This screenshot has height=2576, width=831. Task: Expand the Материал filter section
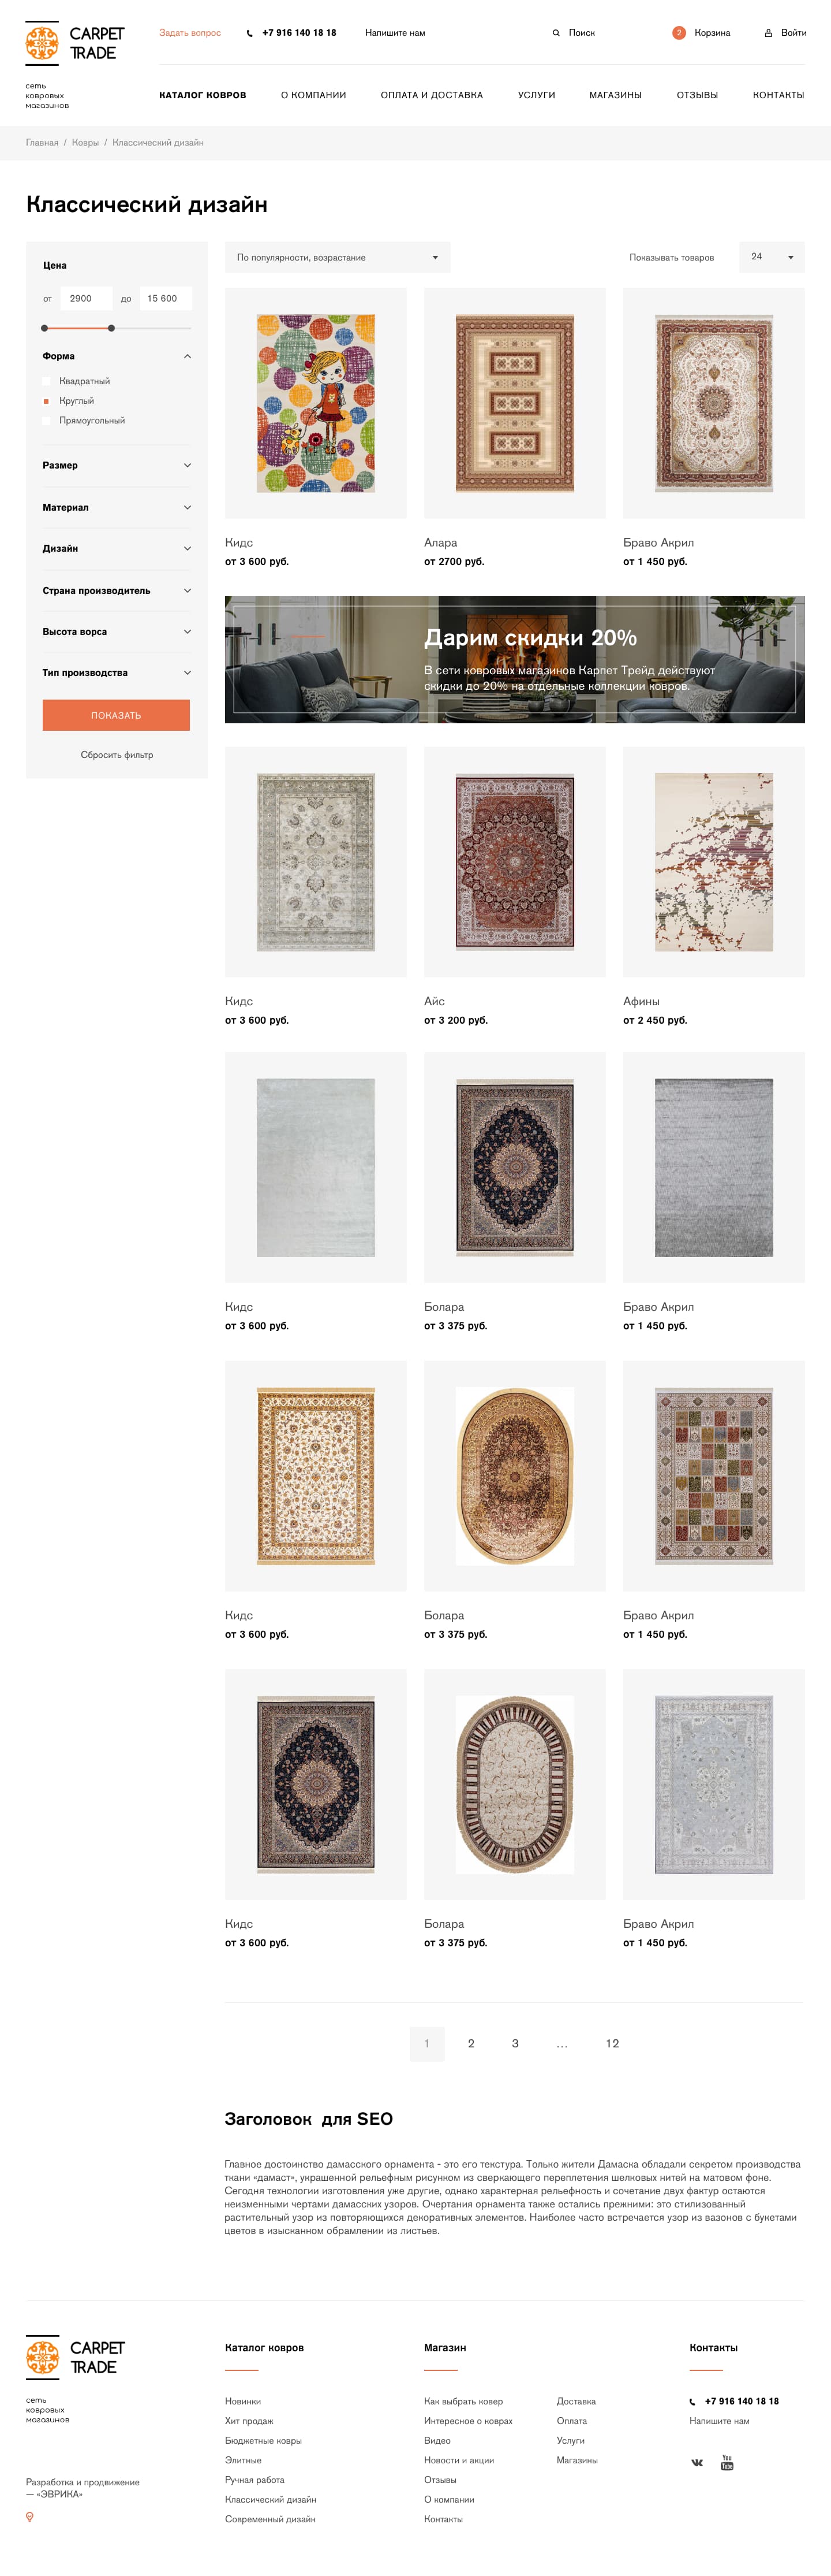(117, 507)
